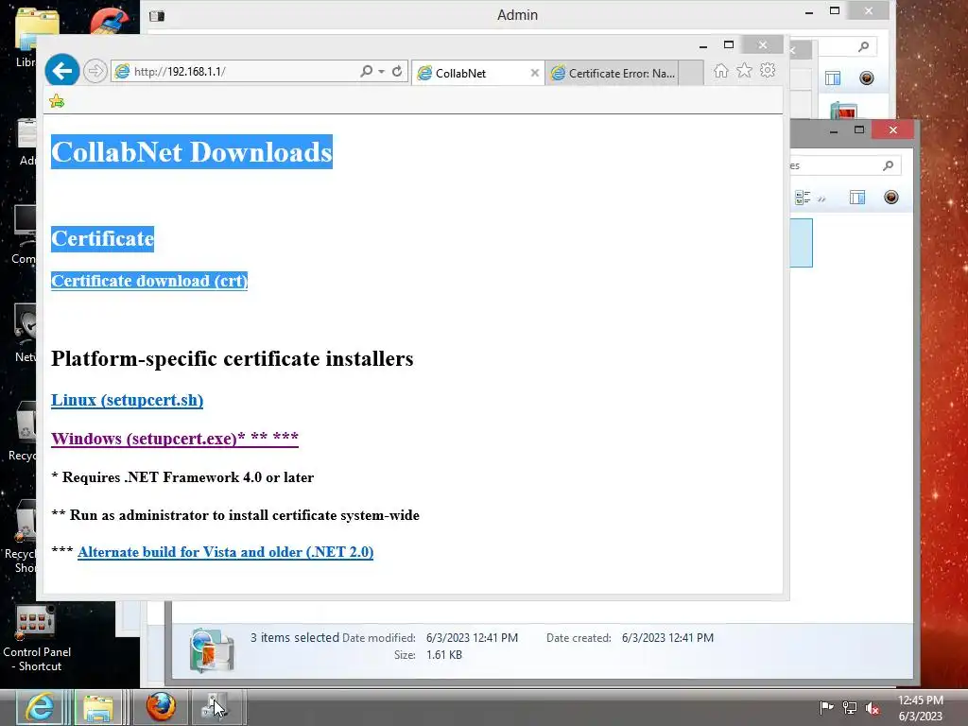Open the Linux (setupcert.sh) link
Image resolution: width=968 pixels, height=726 pixels.
[128, 400]
